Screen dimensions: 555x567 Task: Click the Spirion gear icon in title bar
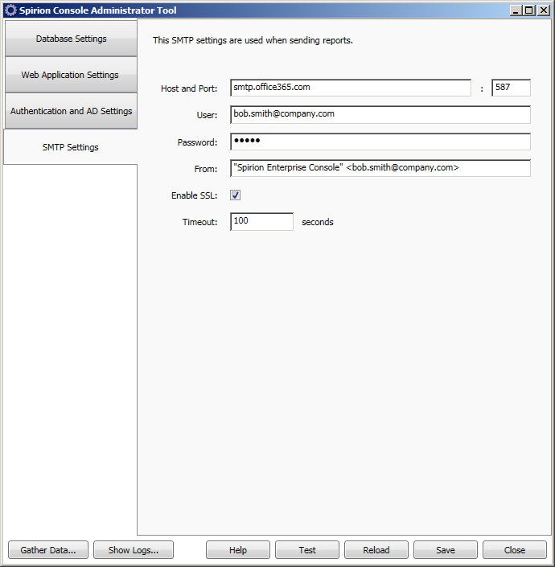(10, 10)
